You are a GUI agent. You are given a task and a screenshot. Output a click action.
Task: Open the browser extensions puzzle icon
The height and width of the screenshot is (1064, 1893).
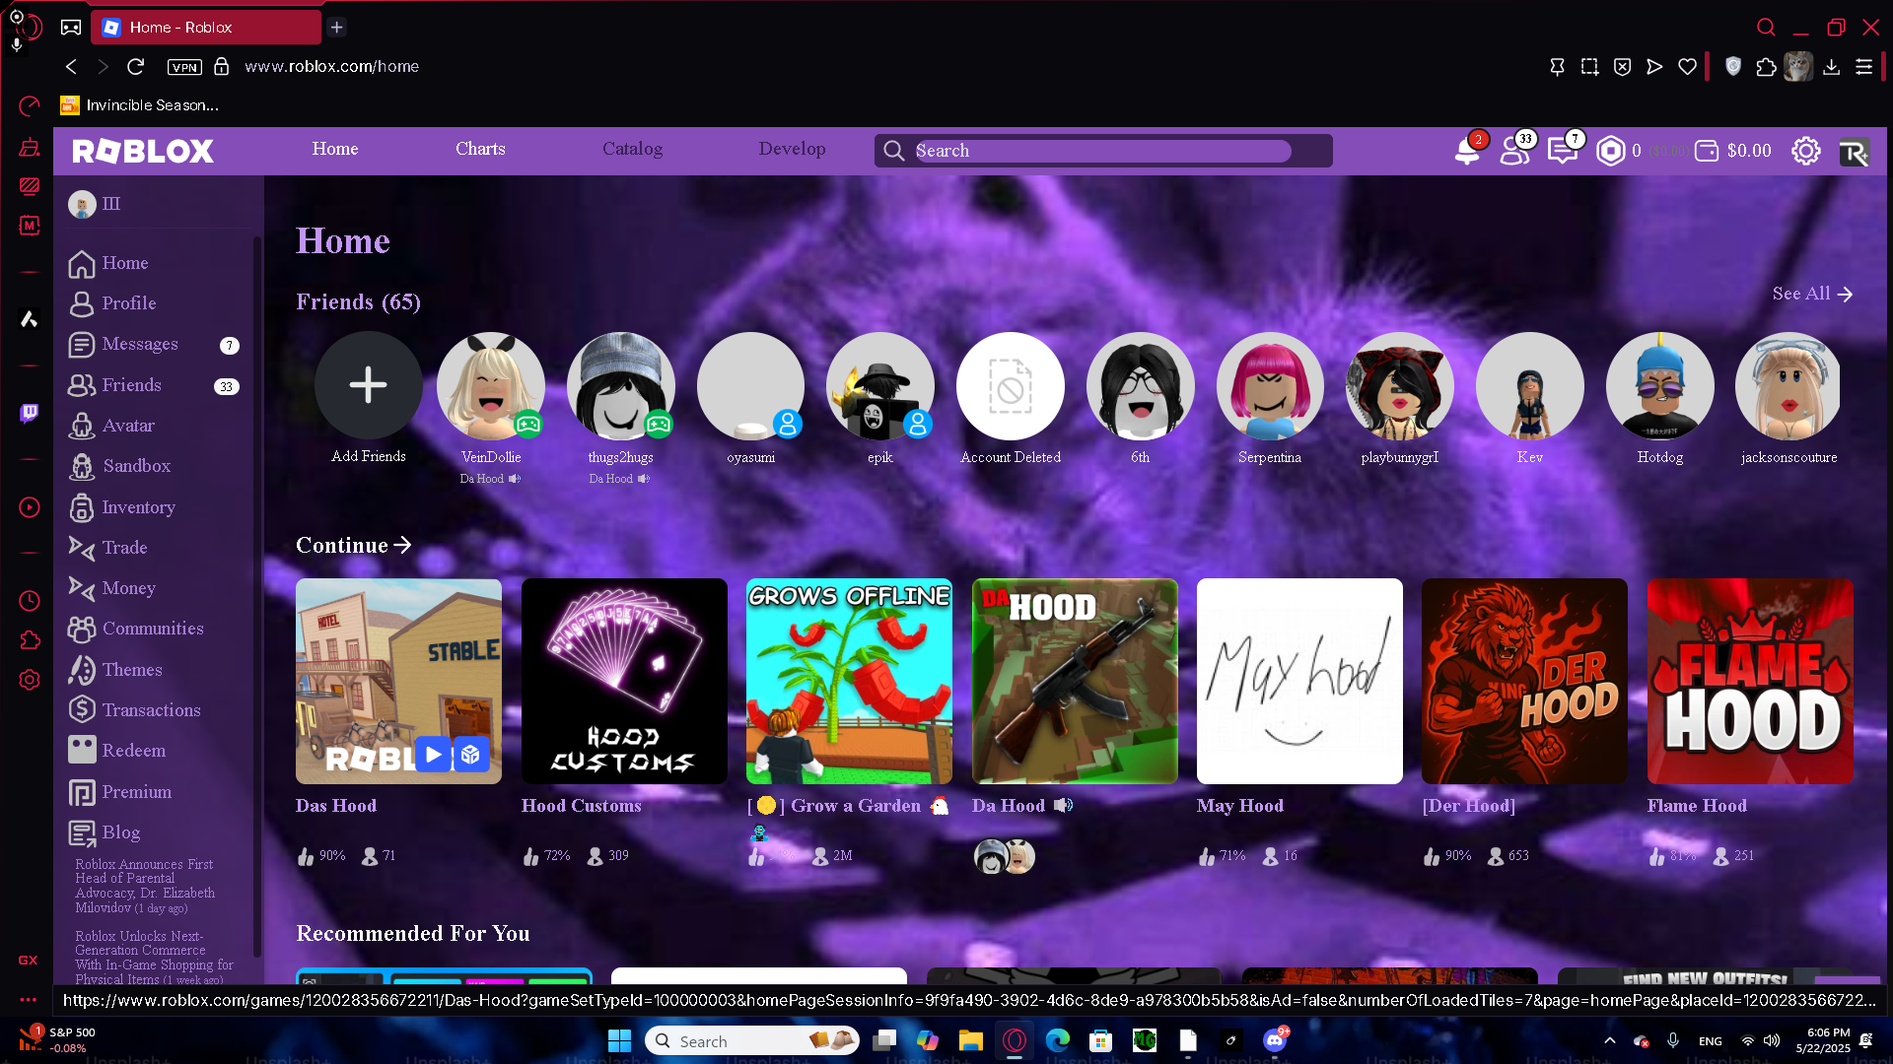pos(1766,66)
